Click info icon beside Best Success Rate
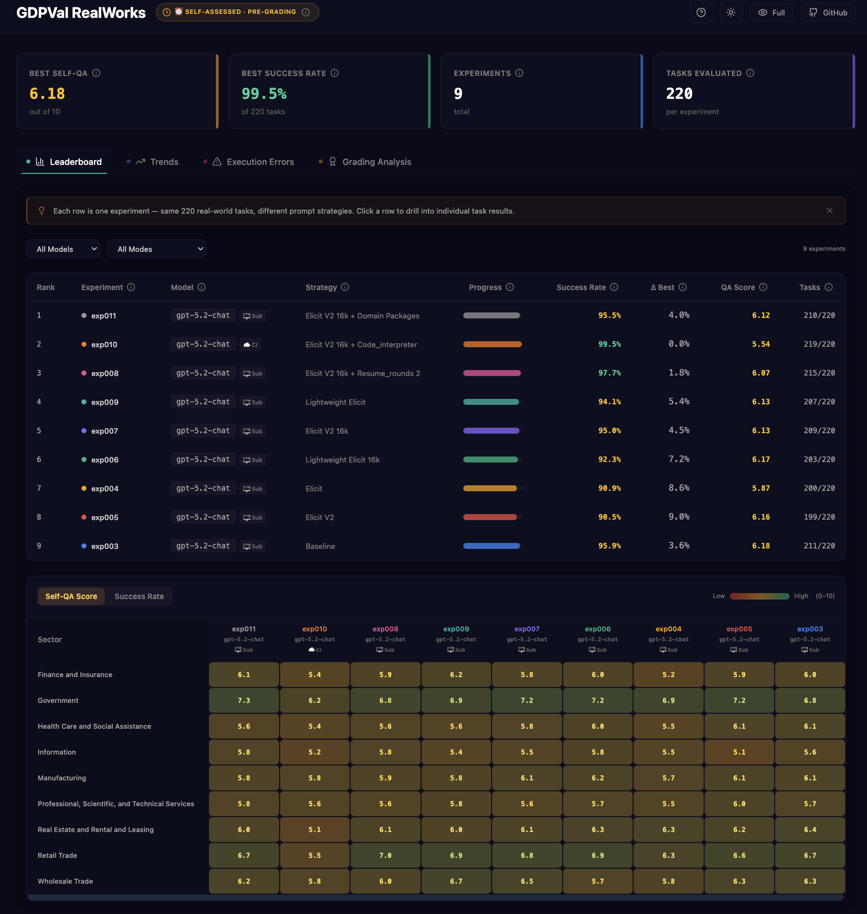The width and height of the screenshot is (867, 914). pos(335,73)
